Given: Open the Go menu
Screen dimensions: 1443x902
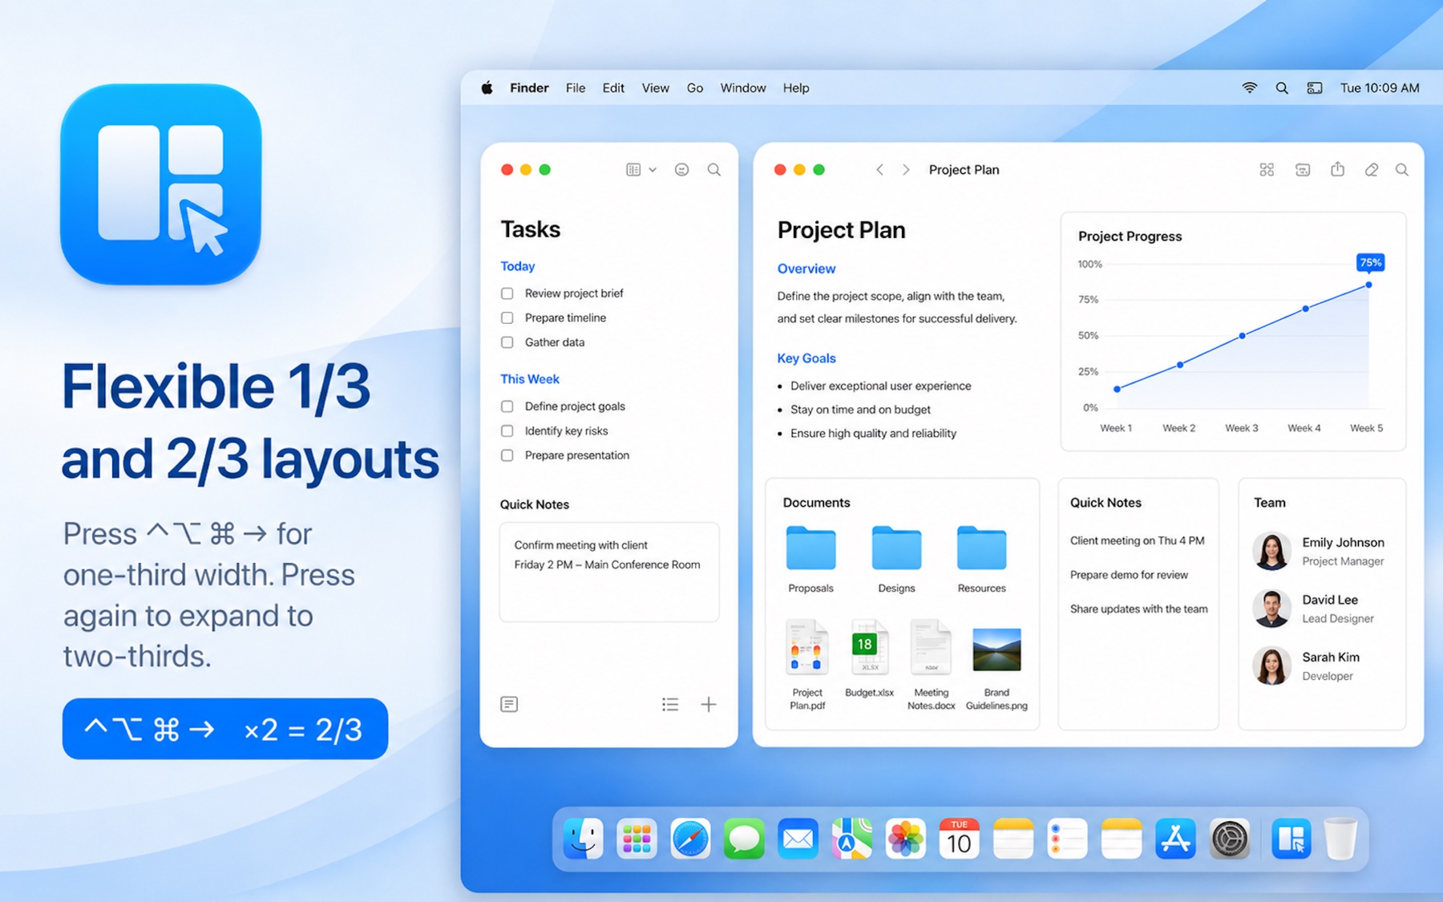Looking at the screenshot, I should 695,88.
